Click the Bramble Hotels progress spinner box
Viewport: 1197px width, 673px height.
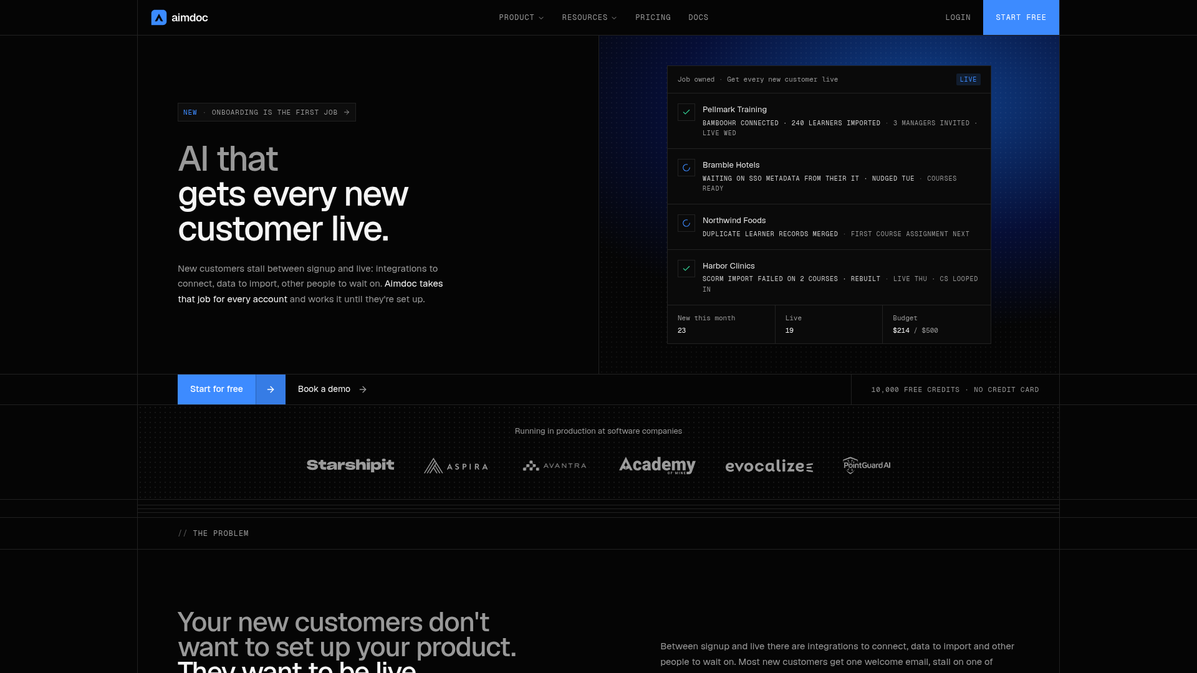click(686, 168)
